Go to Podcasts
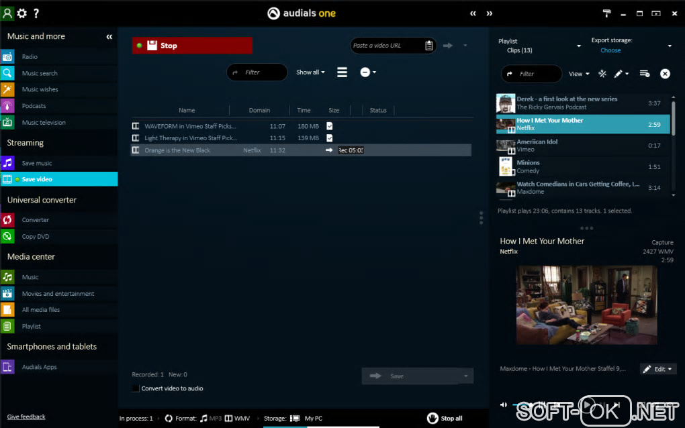The image size is (685, 428). 34,106
